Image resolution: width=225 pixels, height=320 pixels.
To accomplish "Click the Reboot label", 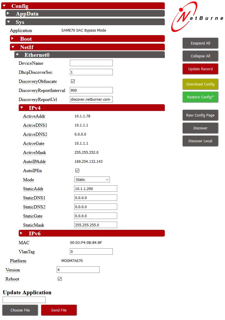I will click(x=12, y=279).
